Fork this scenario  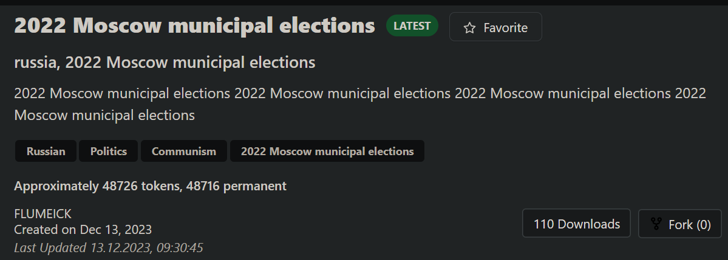tap(679, 224)
